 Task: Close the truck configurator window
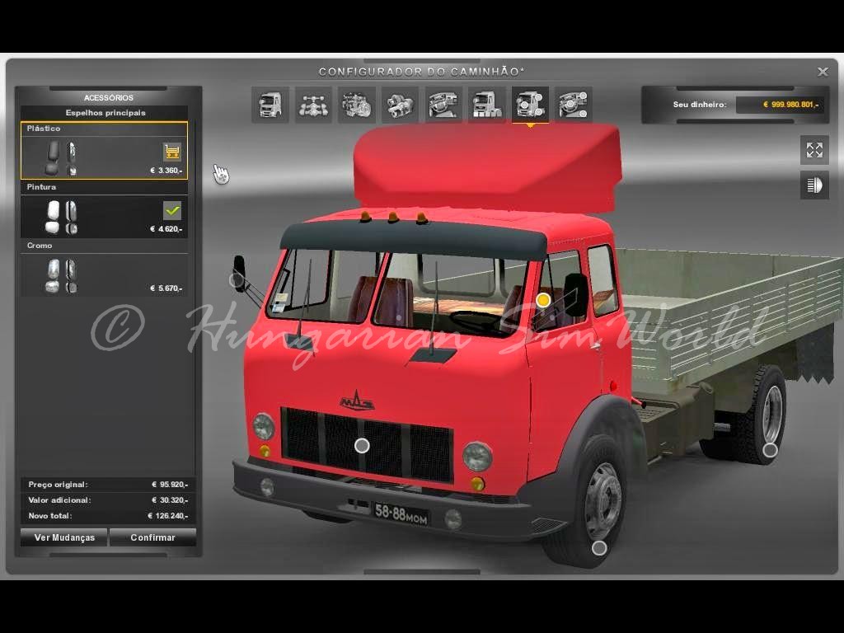pyautogui.click(x=823, y=73)
